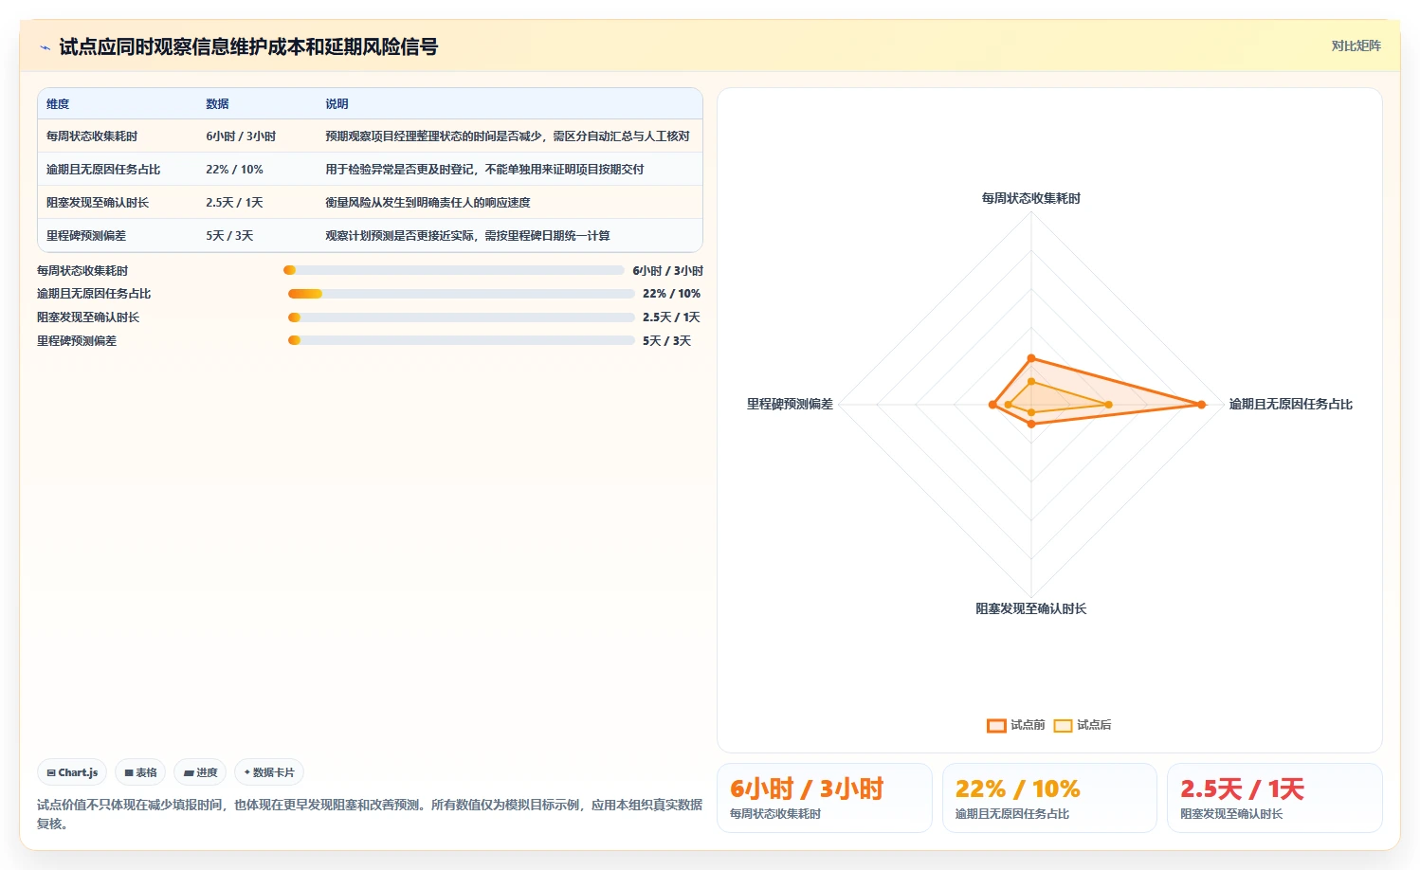Open the 22% / 10% data card
1420x870 pixels.
coord(1049,798)
